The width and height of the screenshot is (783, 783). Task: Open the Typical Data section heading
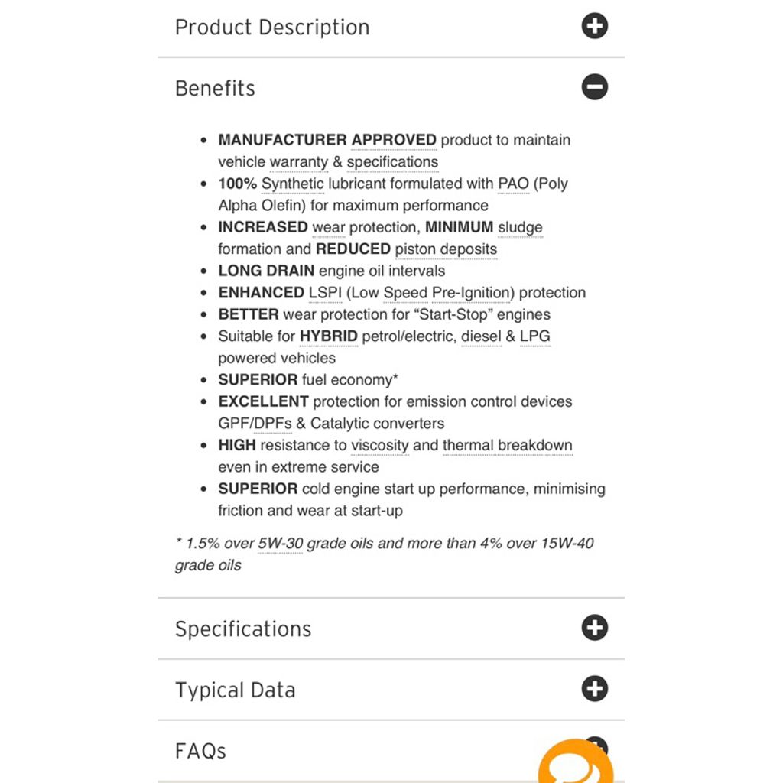tap(236, 690)
